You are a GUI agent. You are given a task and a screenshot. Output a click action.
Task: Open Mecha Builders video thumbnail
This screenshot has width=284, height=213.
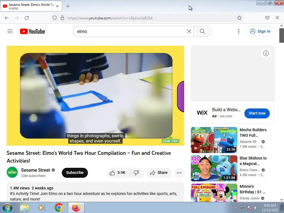(x=214, y=140)
